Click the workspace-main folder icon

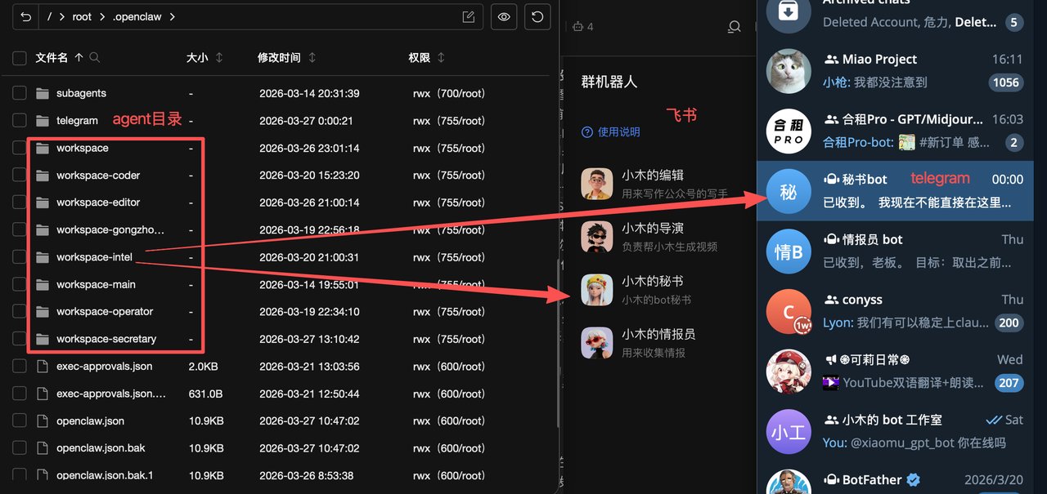[x=43, y=284]
